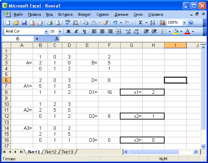Open the borders style dropdown arrow
Image resolution: width=208 pixels, height=163 pixels.
pos(169,32)
